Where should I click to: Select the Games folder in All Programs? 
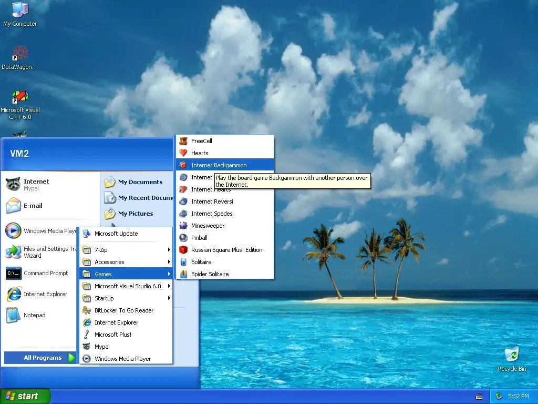point(126,274)
